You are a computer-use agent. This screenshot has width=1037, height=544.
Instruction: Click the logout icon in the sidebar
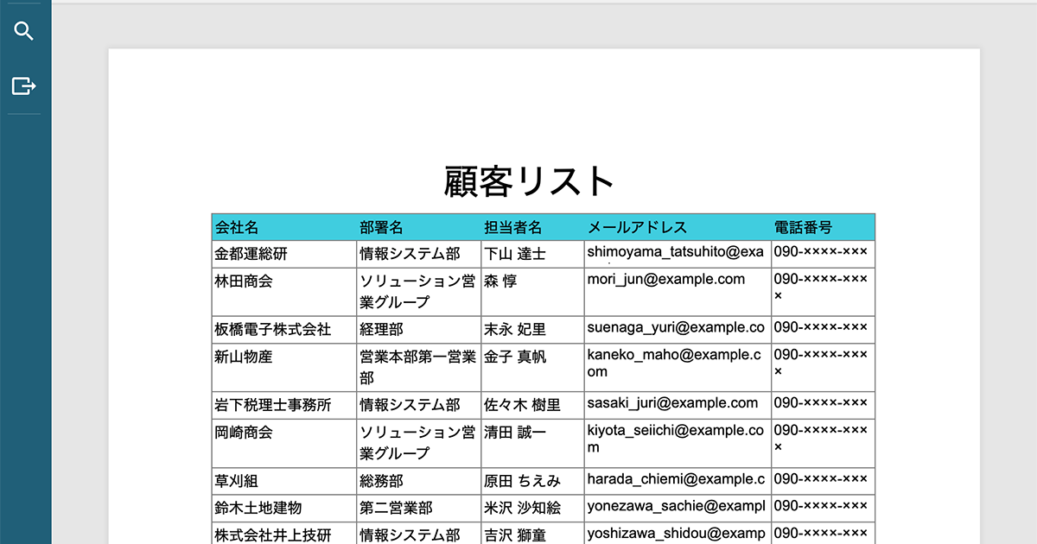24,85
